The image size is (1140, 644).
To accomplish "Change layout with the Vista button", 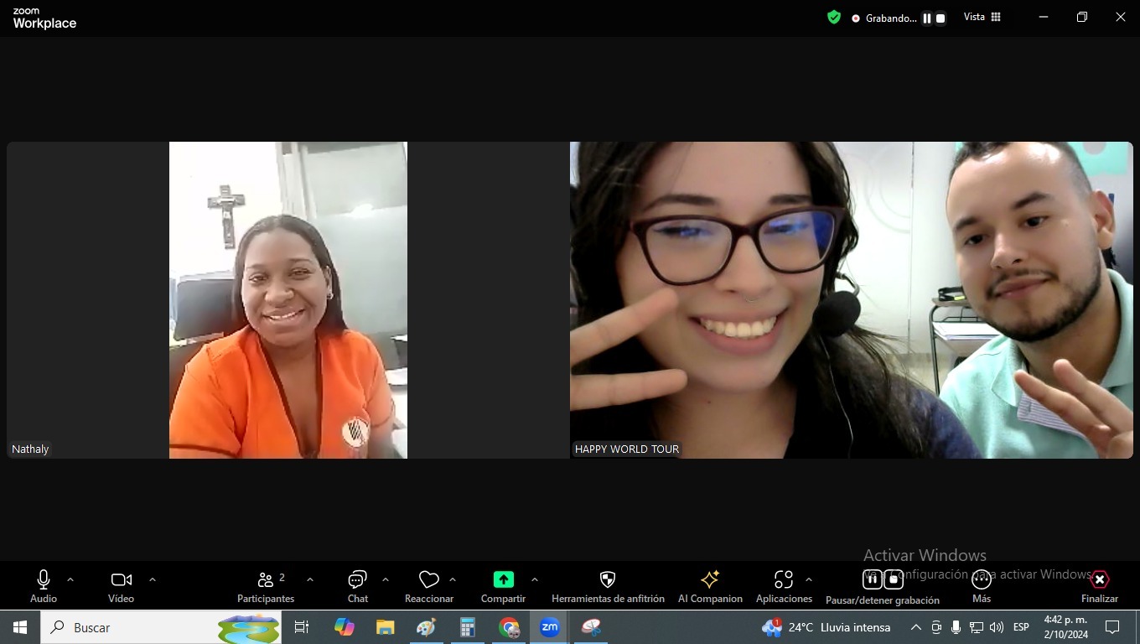I will pos(982,17).
